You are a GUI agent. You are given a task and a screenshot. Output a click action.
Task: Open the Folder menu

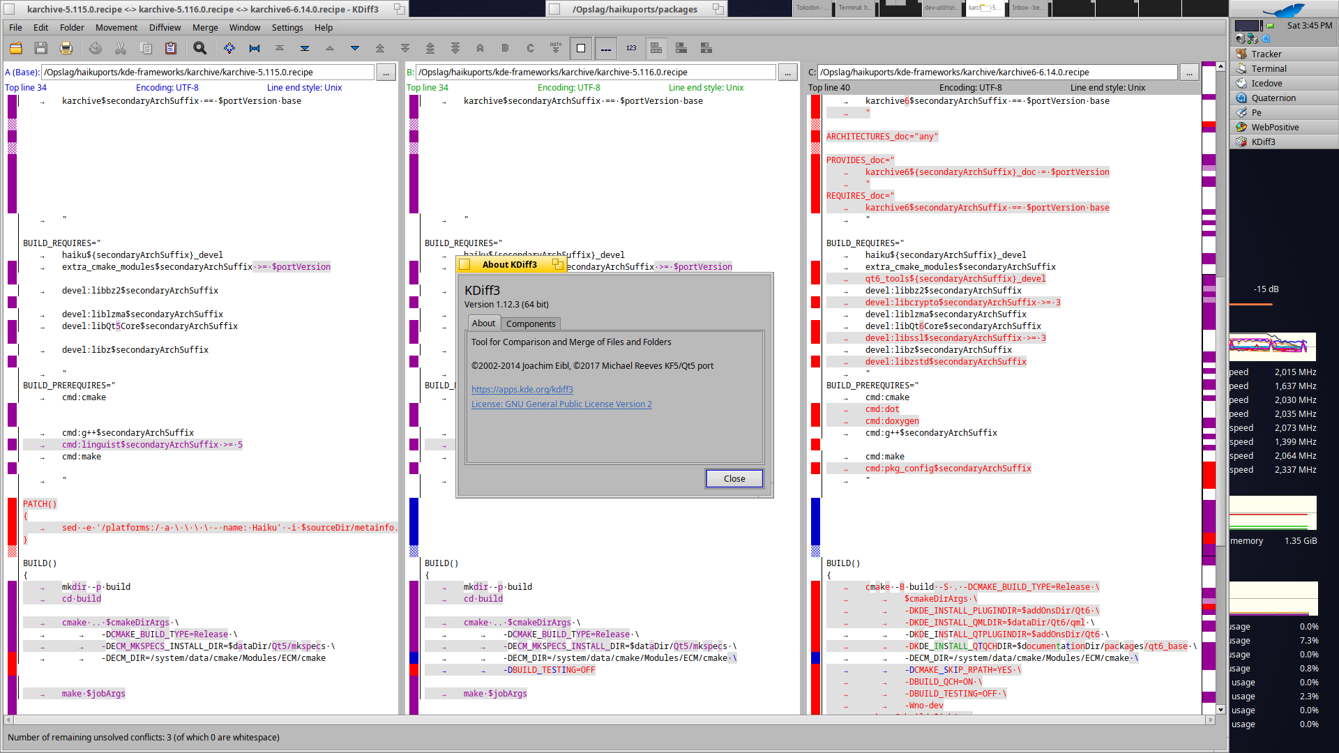point(72,27)
